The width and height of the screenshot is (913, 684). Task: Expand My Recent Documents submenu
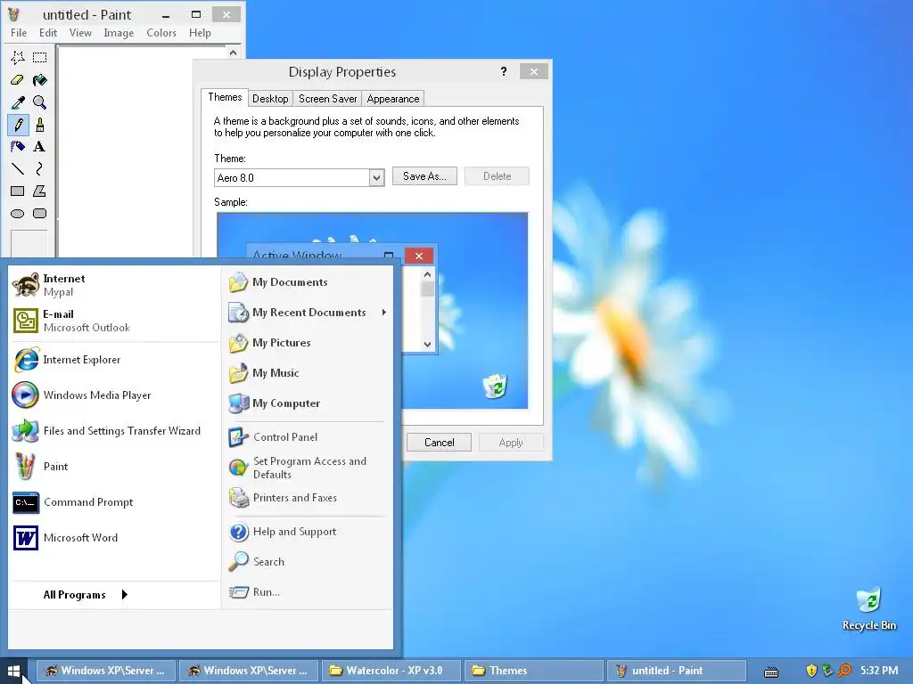point(308,313)
